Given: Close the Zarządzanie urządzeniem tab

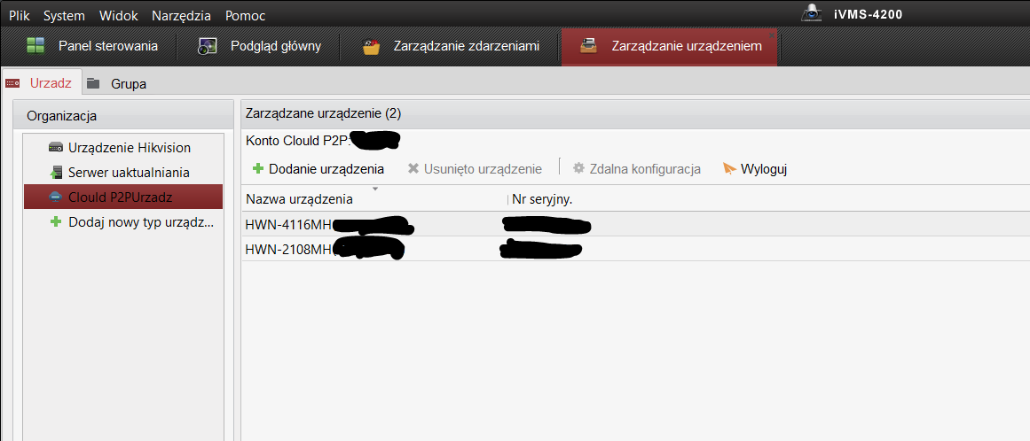Looking at the screenshot, I should (771, 35).
